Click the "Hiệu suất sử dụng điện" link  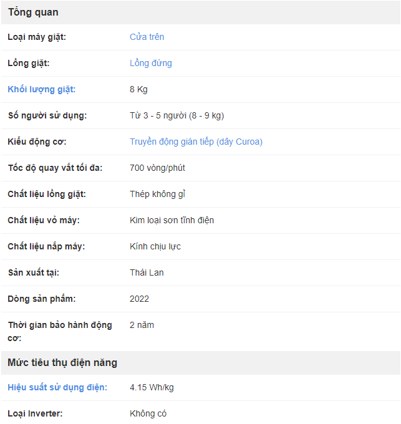click(57, 387)
